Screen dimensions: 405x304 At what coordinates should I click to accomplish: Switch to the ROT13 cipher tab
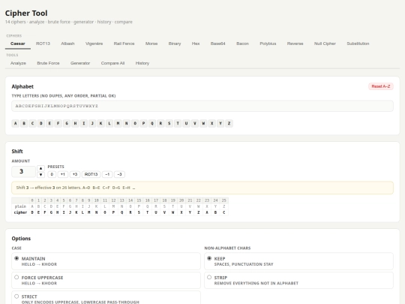pos(43,44)
